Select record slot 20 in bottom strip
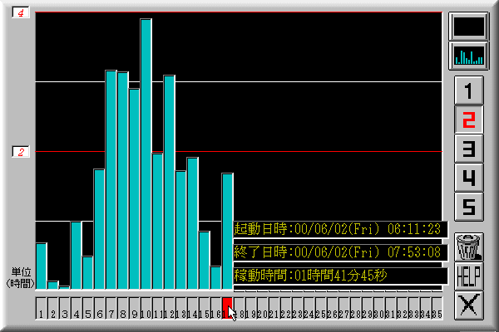Screen dimensions: 499x332 pos(262,308)
